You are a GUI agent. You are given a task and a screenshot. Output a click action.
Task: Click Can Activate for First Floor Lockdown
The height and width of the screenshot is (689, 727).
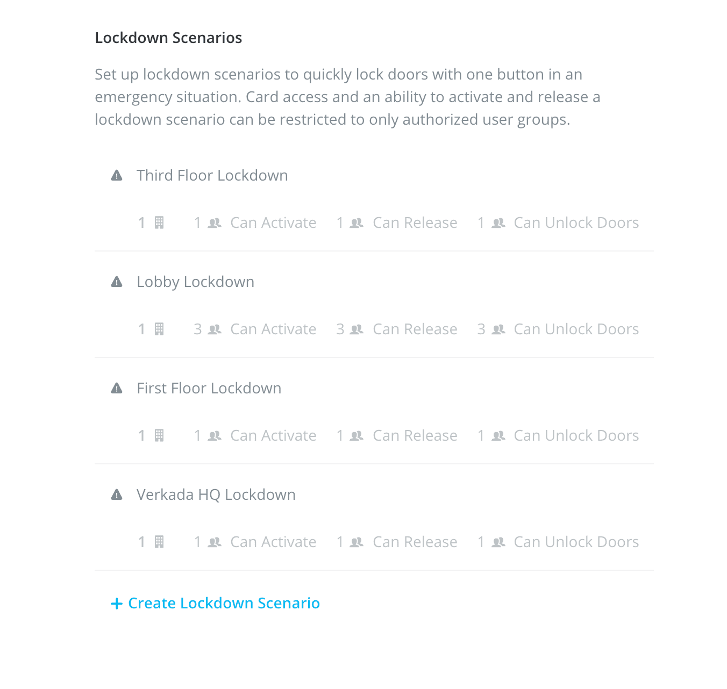pyautogui.click(x=273, y=435)
